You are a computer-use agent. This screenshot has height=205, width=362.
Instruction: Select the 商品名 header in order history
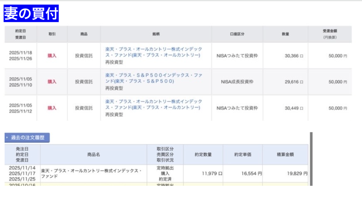click(x=94, y=154)
